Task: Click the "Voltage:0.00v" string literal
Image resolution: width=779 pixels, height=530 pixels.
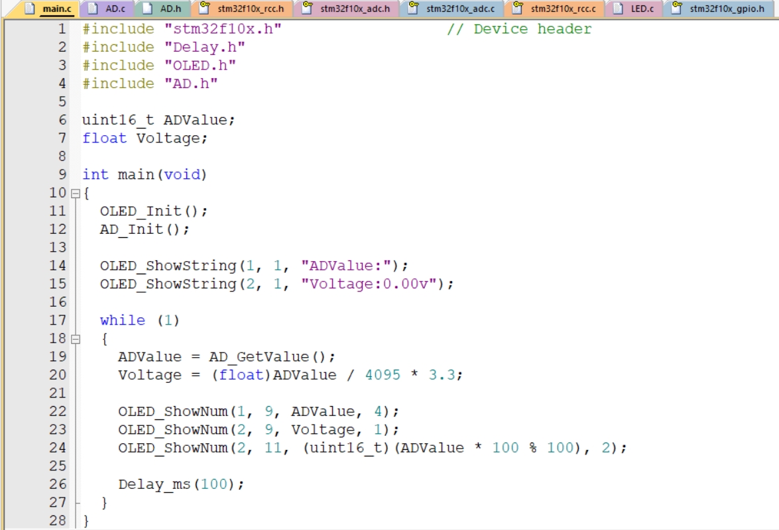Action: pos(369,284)
